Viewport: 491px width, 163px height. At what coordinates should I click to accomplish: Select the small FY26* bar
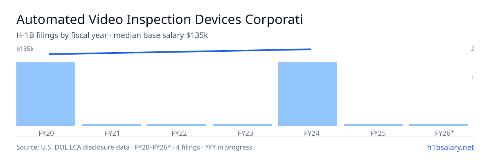(x=439, y=125)
